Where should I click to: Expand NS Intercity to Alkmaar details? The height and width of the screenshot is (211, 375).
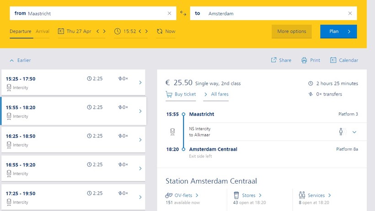tap(354, 132)
